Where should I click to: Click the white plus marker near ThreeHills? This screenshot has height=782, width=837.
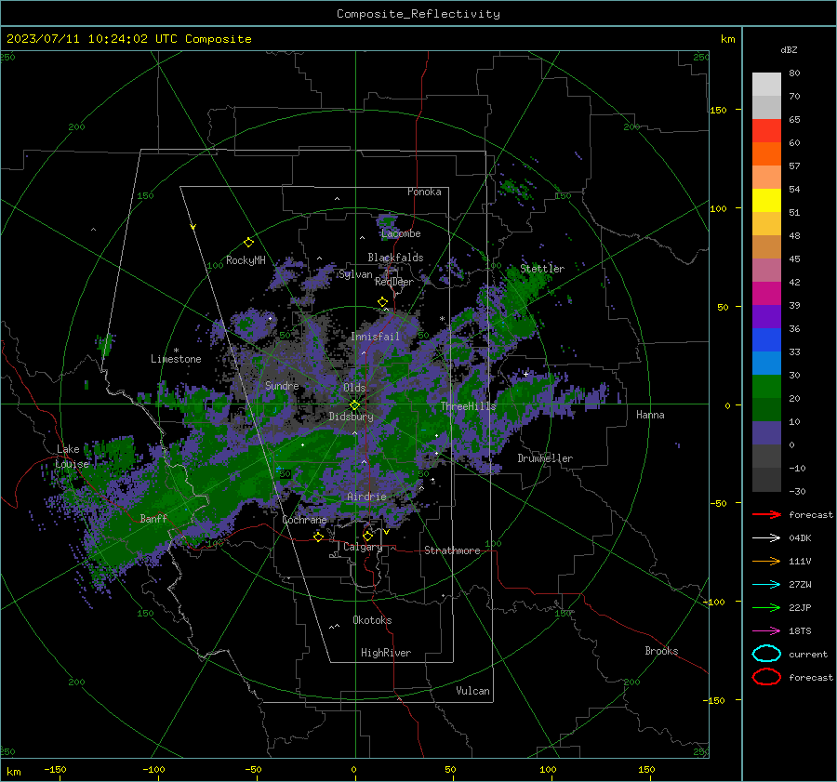coord(525,374)
